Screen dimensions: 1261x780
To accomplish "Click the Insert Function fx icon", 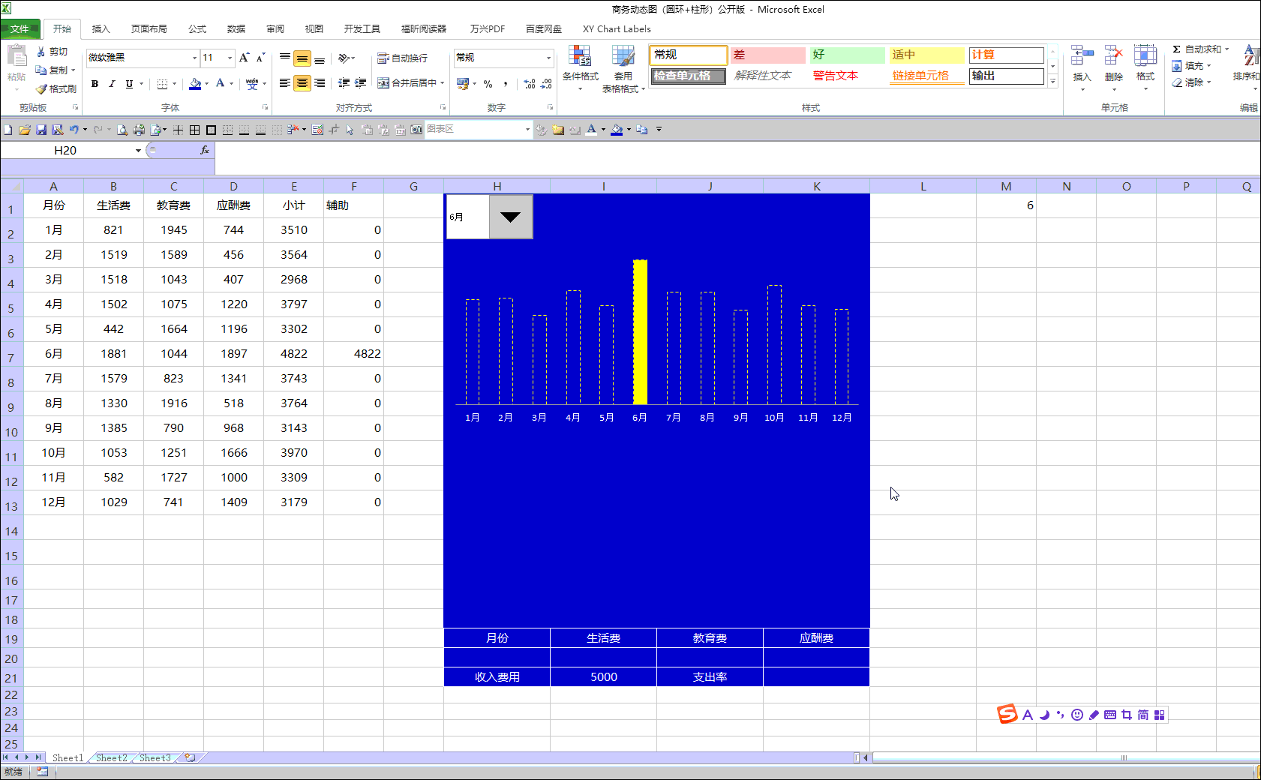I will tap(204, 150).
